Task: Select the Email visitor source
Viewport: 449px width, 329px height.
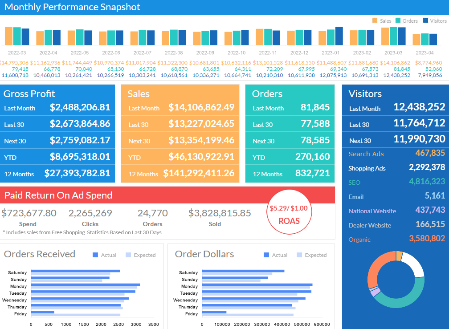Action: coord(356,197)
